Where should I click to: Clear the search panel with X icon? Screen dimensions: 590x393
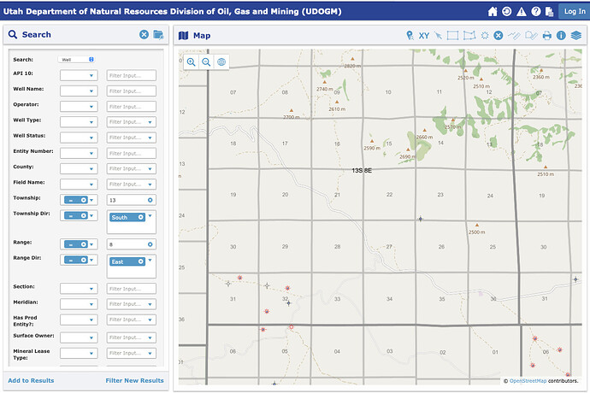tap(145, 35)
